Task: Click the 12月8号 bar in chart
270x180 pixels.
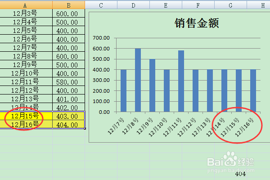Action: pos(138,80)
